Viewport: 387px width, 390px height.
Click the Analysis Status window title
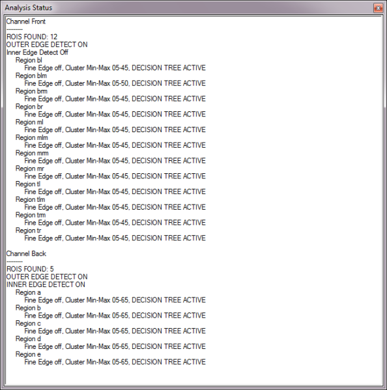29,8
